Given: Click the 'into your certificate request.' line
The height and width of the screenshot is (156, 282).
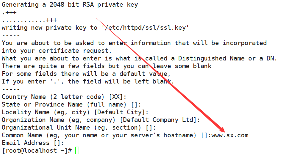Looking at the screenshot, I should (x=57, y=51).
